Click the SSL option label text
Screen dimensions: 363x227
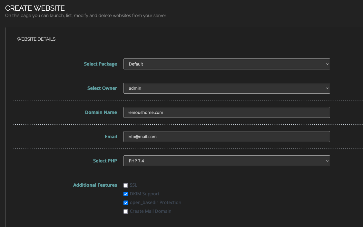pos(133,185)
